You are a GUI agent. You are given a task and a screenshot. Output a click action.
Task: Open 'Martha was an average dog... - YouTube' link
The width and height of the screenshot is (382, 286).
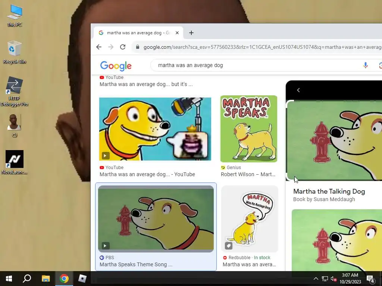pyautogui.click(x=147, y=174)
